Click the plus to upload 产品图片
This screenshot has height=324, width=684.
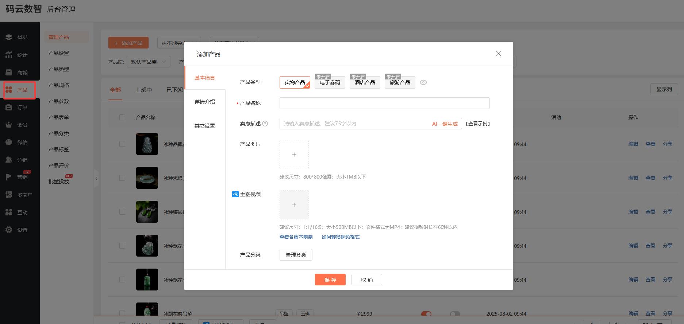point(294,155)
